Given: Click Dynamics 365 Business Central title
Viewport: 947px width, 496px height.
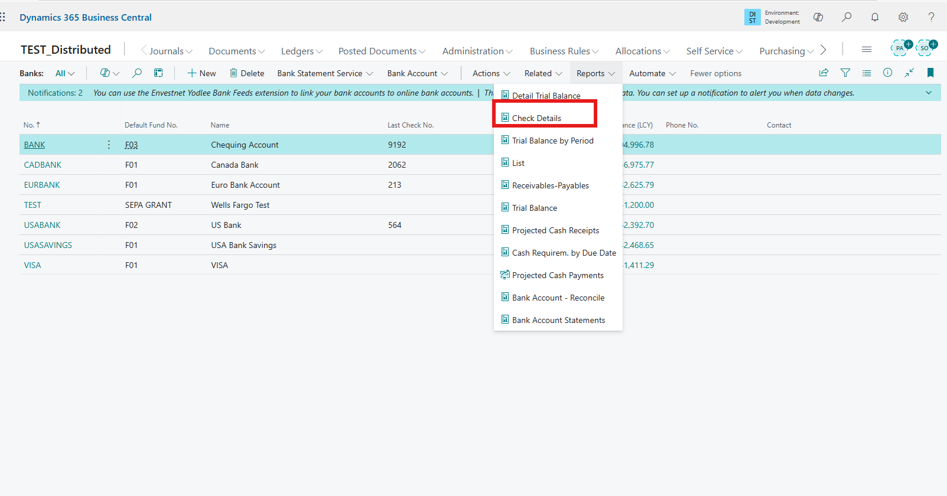Looking at the screenshot, I should (x=86, y=17).
